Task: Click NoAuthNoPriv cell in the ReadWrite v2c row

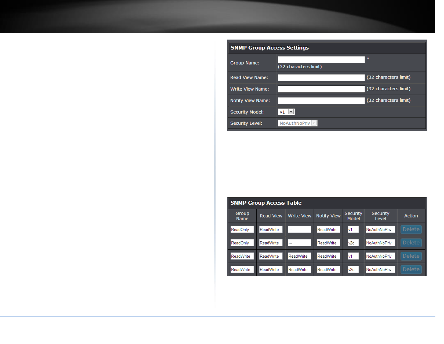Action: [x=380, y=269]
